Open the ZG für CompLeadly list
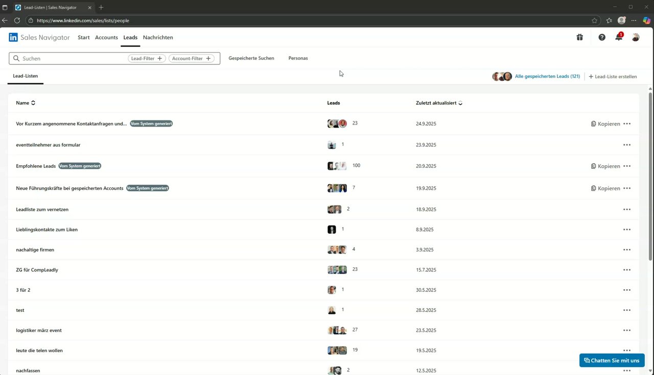654x375 pixels. [x=37, y=270]
